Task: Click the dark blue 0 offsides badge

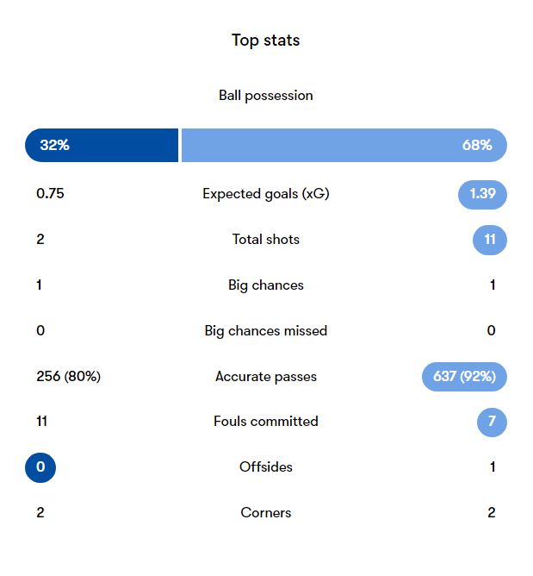Action: (x=40, y=467)
